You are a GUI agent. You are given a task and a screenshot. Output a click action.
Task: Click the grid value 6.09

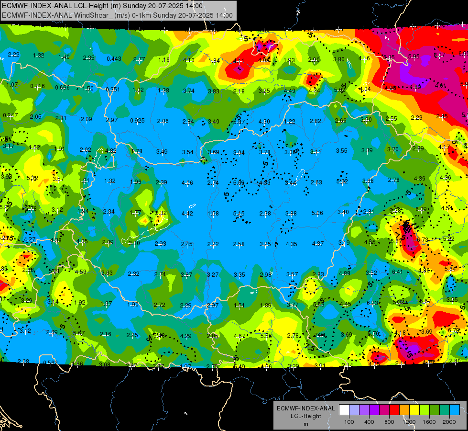click(421, 209)
